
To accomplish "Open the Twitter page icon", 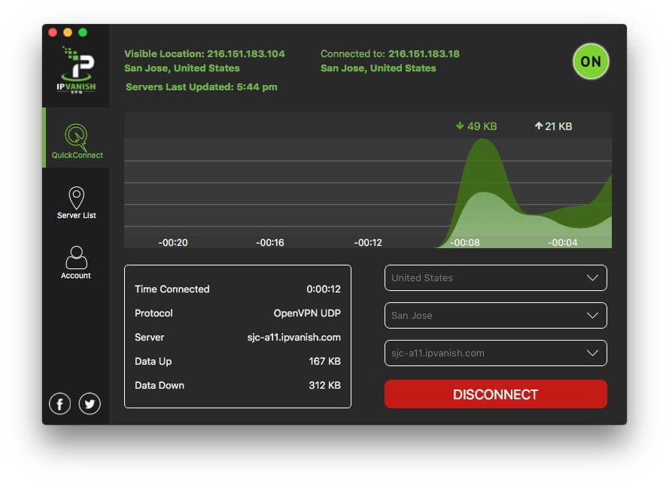I will tap(90, 403).
